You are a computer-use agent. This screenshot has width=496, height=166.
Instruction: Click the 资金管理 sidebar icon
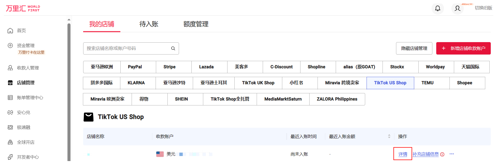[10, 45]
